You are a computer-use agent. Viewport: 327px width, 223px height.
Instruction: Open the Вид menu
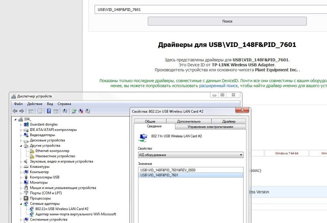[49, 104]
